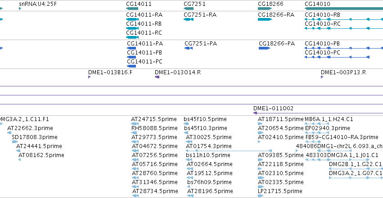Select the AT02310.5prime EST label
The image size is (383, 198).
pyautogui.click(x=281, y=173)
